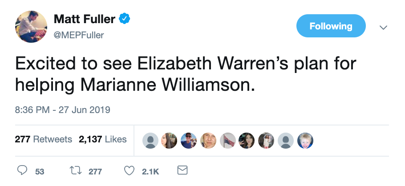Click the @MEPFuller handle
This screenshot has height=186, width=405.
(x=78, y=35)
